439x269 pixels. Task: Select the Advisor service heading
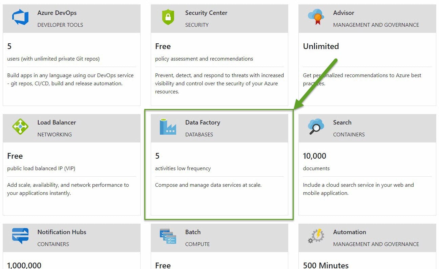[343, 13]
